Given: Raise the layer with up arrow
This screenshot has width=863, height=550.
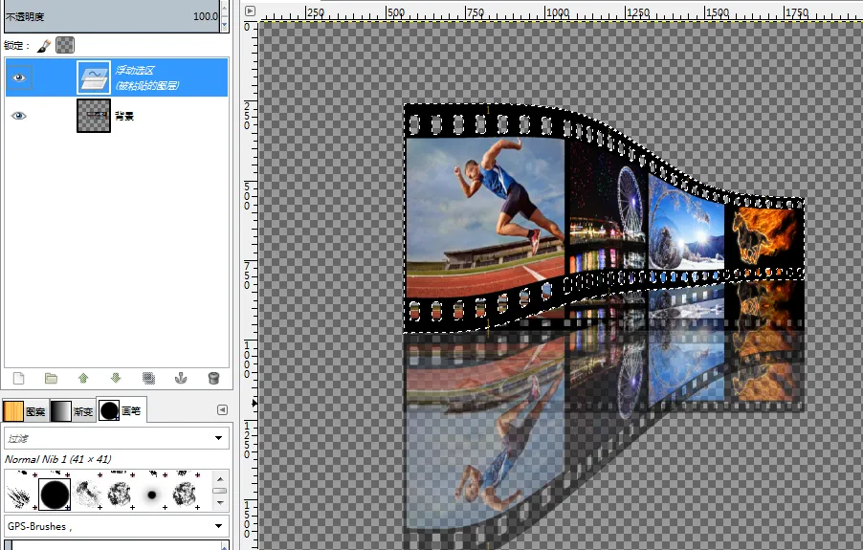Looking at the screenshot, I should pos(83,378).
